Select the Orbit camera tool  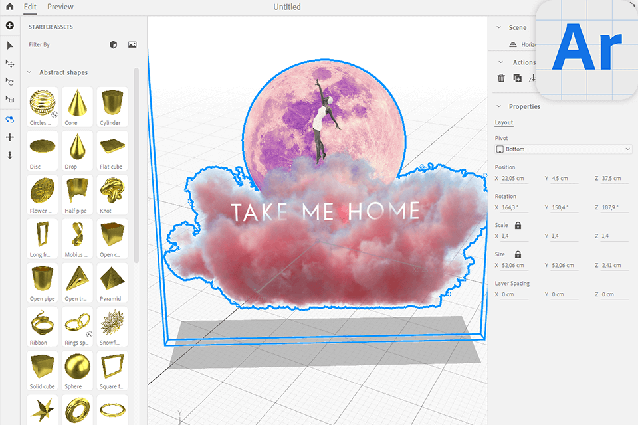click(10, 119)
